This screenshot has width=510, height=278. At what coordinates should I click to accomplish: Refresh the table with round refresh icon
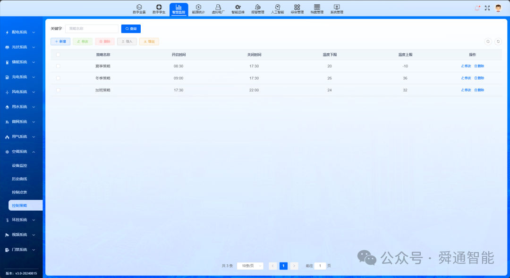498,41
